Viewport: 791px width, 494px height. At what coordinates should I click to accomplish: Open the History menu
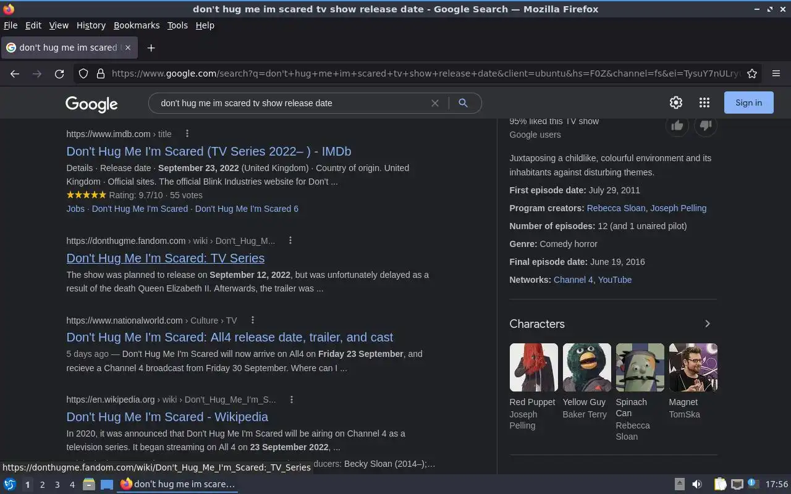[91, 25]
